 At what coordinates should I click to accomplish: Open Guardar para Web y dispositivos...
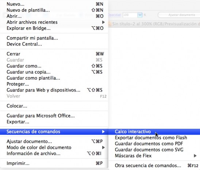(54, 90)
